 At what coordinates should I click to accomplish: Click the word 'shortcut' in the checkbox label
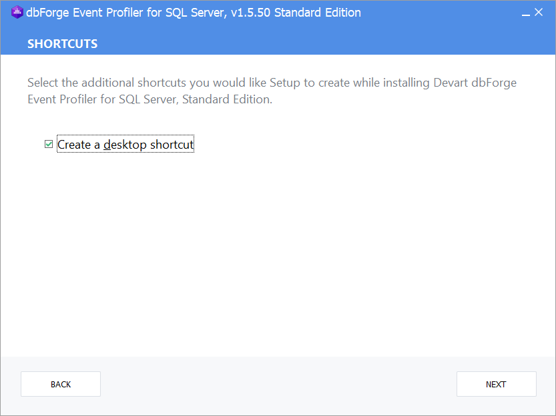172,145
